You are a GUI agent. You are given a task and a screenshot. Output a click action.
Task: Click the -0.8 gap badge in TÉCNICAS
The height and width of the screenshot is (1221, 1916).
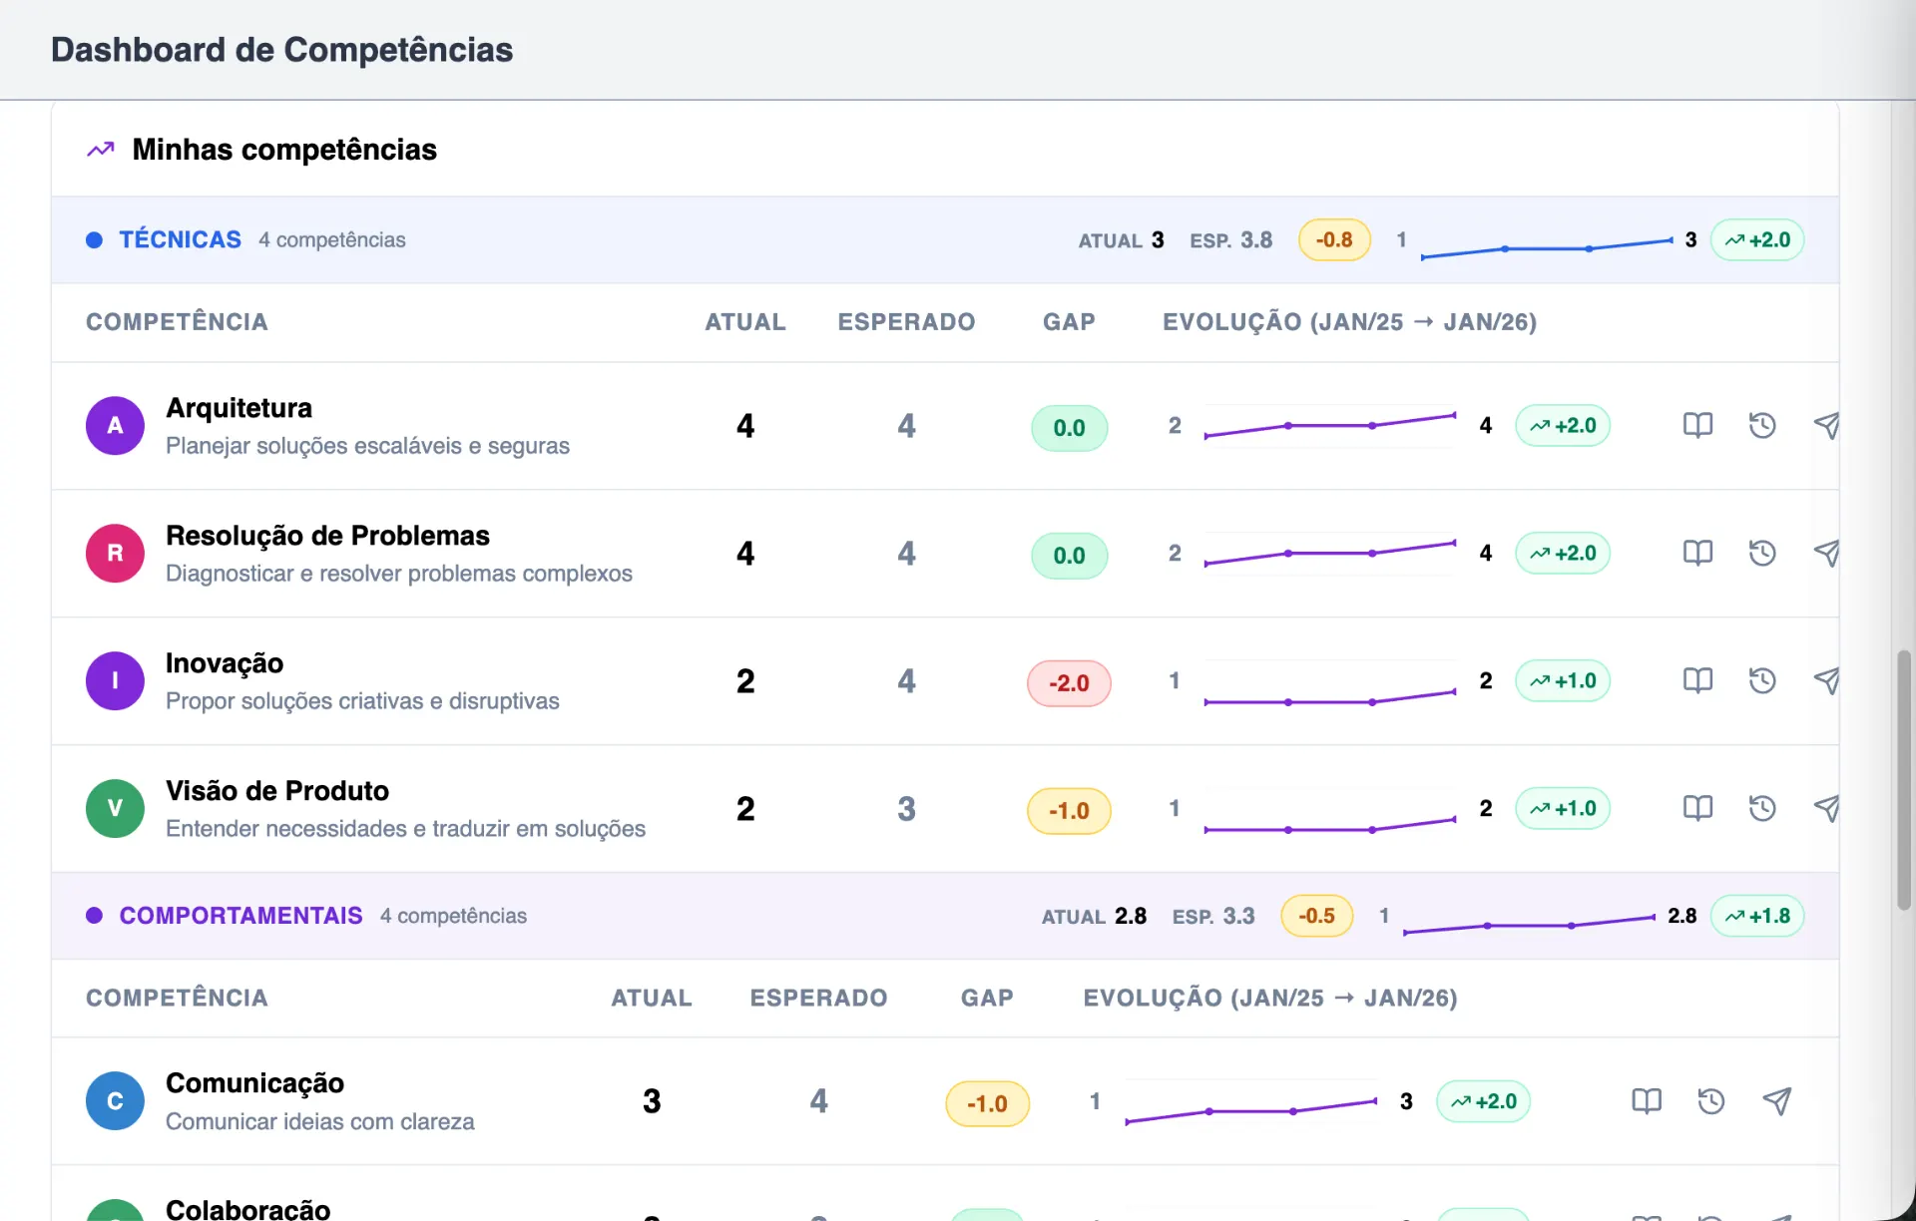click(x=1334, y=240)
